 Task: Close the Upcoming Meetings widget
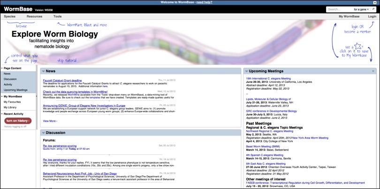pyautogui.click(x=373, y=71)
